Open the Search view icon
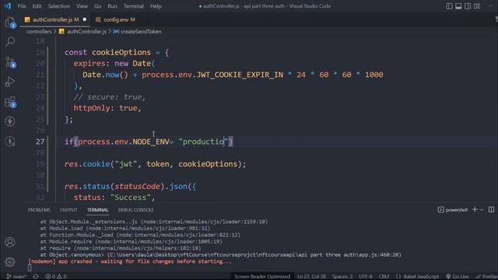498x280 pixels. [10, 41]
